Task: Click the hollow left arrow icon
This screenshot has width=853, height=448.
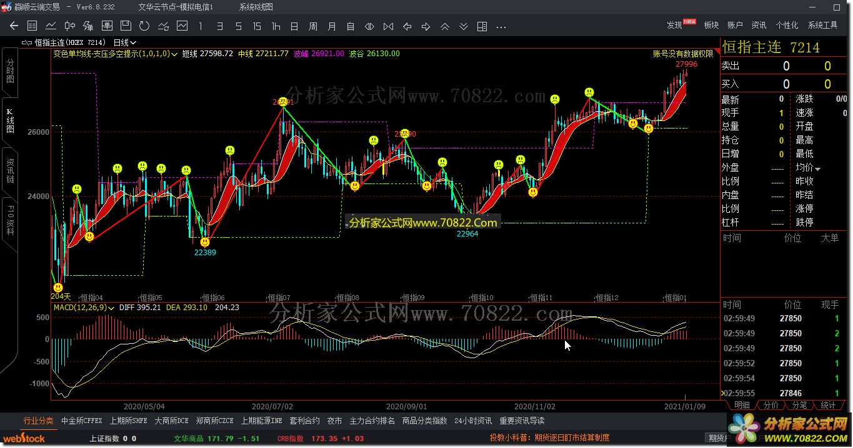Action: tap(407, 26)
